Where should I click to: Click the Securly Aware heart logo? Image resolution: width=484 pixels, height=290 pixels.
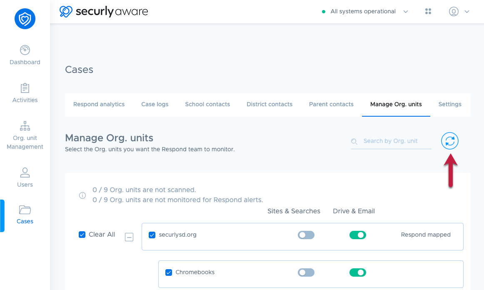pyautogui.click(x=66, y=11)
